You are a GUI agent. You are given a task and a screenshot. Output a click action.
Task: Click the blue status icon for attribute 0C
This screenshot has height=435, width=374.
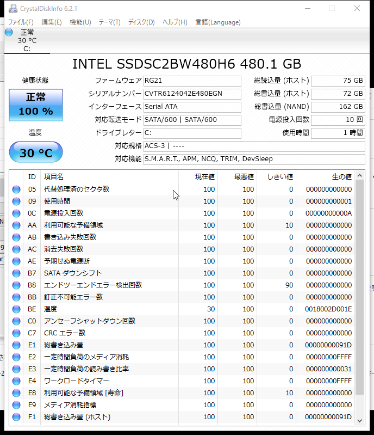click(16, 213)
